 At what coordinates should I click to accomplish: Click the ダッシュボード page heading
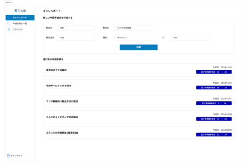(x=52, y=11)
